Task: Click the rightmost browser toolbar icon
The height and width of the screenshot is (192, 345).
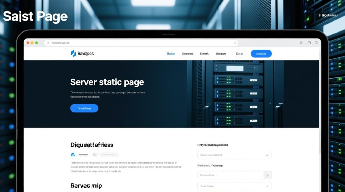Action: [x=316, y=43]
